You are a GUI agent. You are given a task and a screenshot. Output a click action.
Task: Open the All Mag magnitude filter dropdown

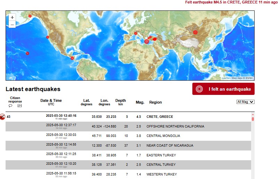coord(245,102)
